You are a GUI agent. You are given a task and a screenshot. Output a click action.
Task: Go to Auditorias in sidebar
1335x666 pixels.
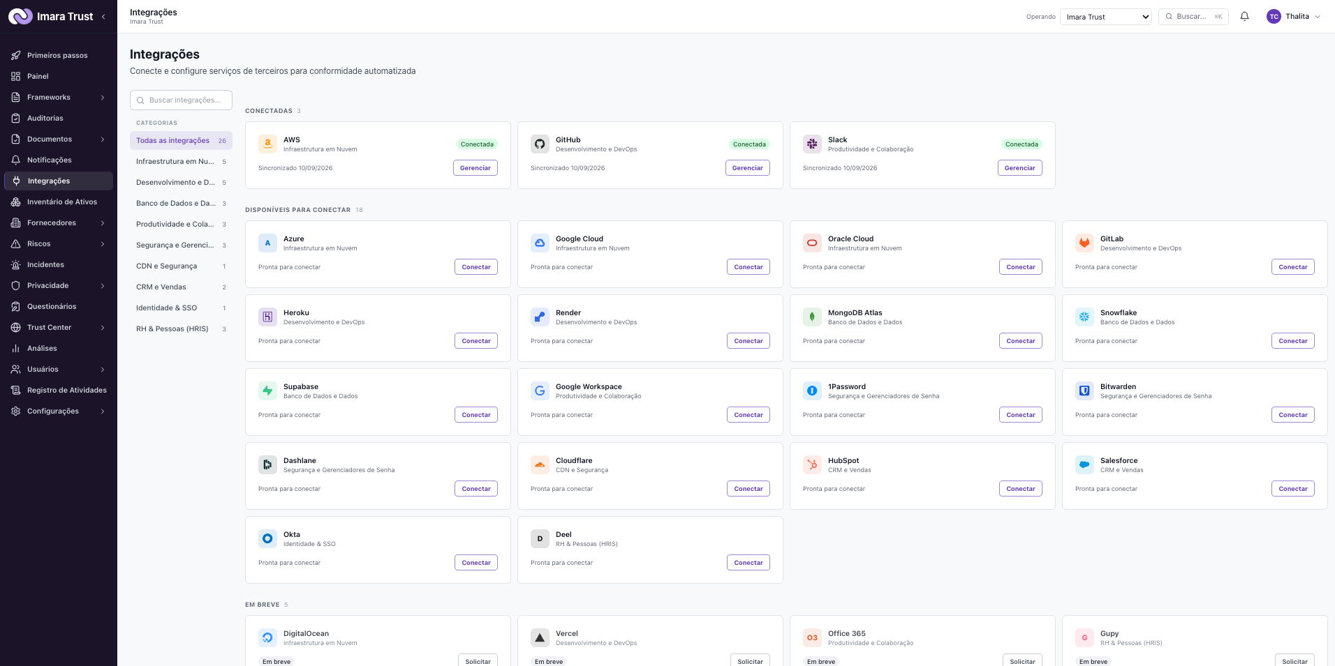(x=59, y=119)
